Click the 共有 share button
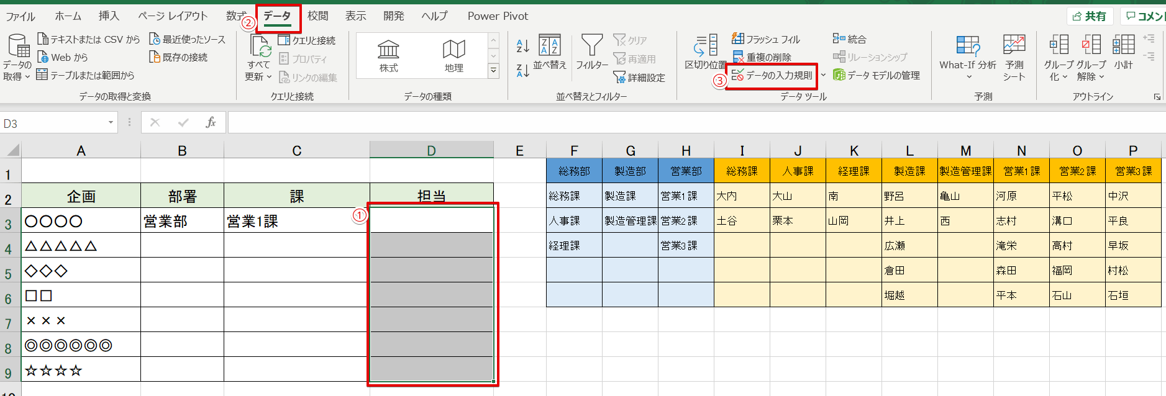Screen dimensions: 1166x396 pos(1090,16)
